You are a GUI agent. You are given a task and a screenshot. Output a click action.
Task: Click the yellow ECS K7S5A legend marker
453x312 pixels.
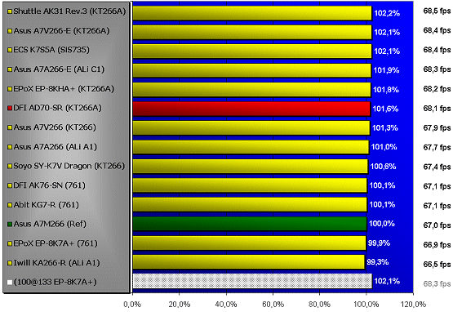10,50
